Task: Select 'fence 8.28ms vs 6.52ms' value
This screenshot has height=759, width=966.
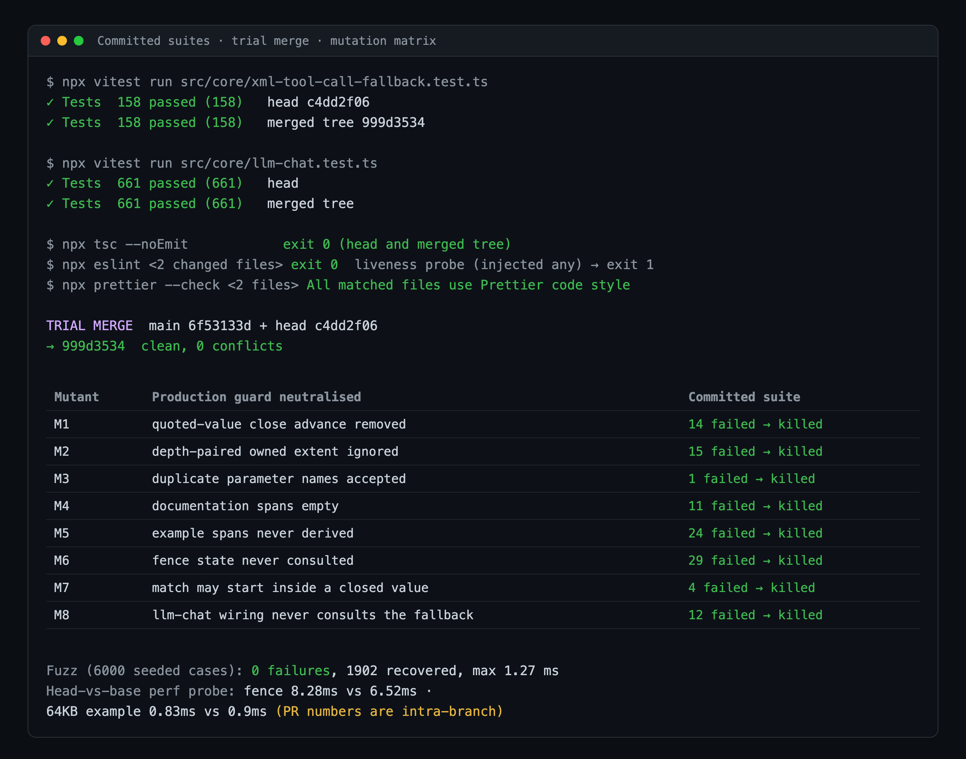Action: (330, 691)
